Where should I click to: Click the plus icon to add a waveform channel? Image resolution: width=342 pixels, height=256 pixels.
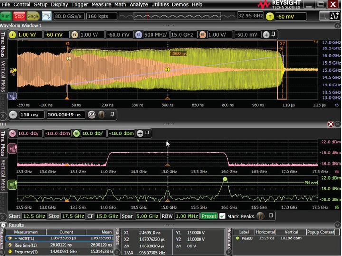(x=266, y=35)
